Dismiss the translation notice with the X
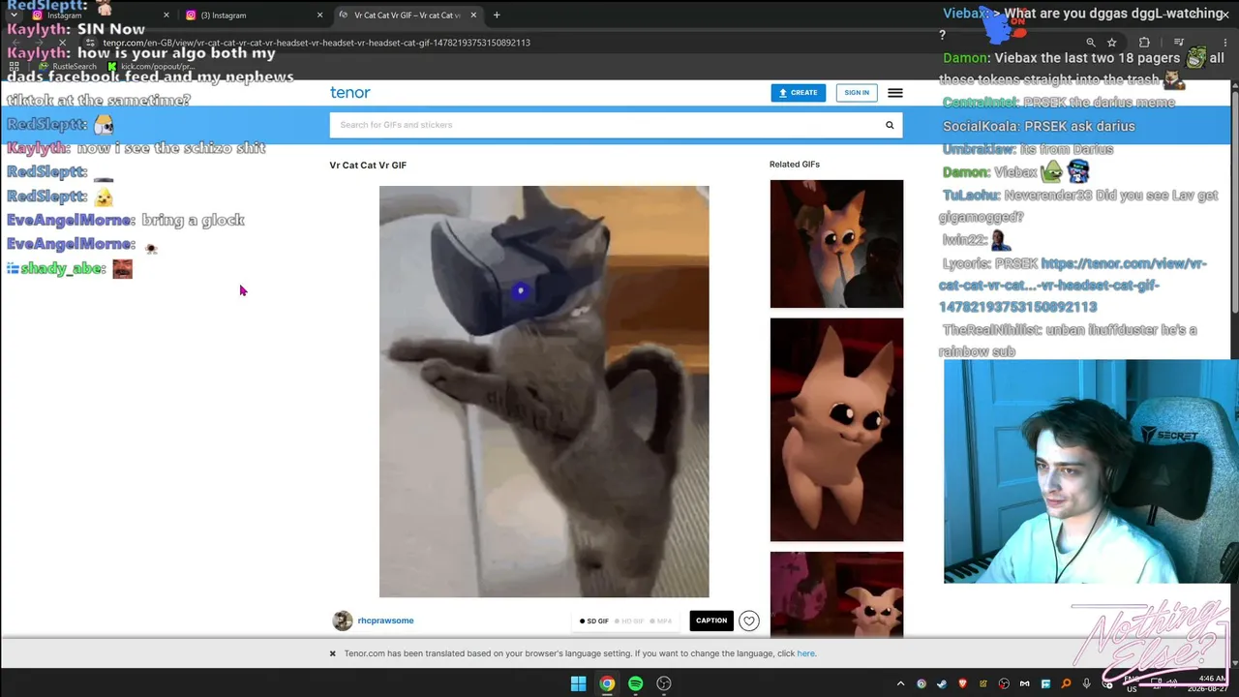1239x697 pixels. [332, 653]
